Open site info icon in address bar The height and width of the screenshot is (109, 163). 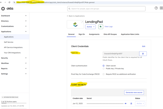[x=14, y=2]
